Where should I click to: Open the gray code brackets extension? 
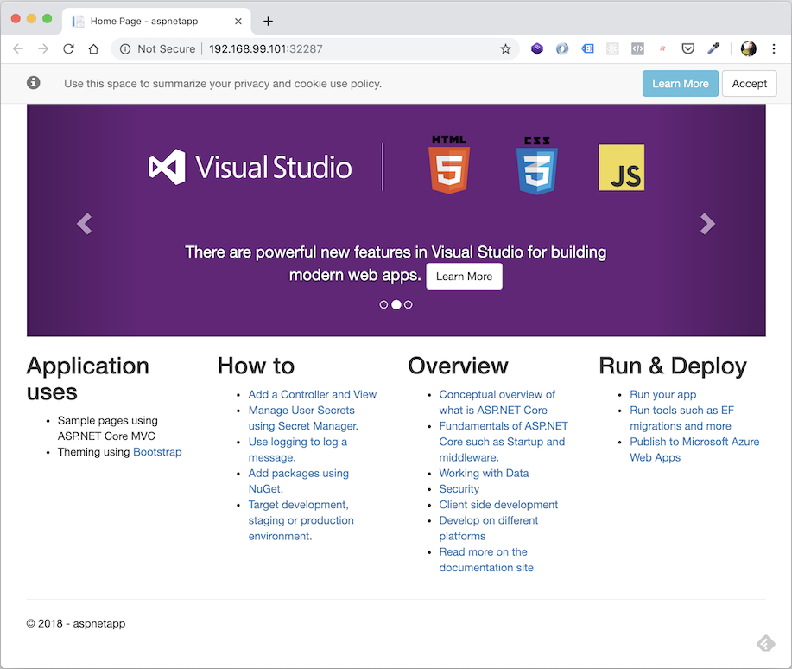coord(637,48)
